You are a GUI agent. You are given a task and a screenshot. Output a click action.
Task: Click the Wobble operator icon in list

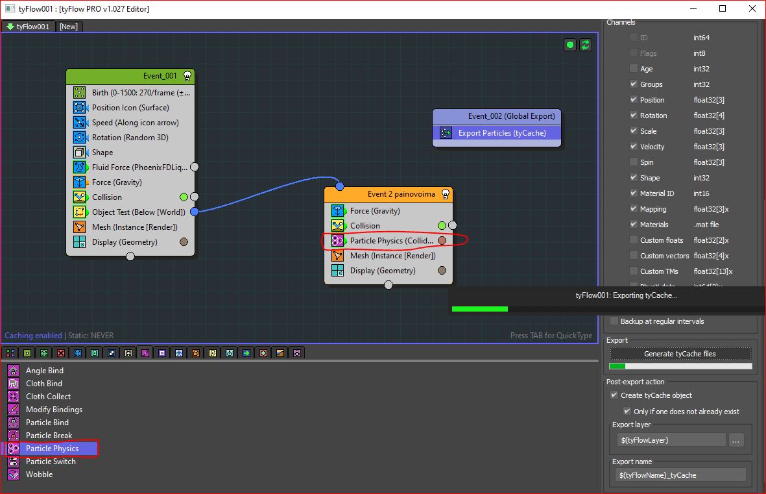tap(13, 475)
